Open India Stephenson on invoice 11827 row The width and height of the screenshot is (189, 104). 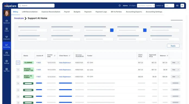65,77
